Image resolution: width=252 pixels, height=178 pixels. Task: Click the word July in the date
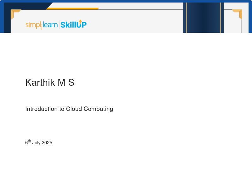[x=36, y=143]
